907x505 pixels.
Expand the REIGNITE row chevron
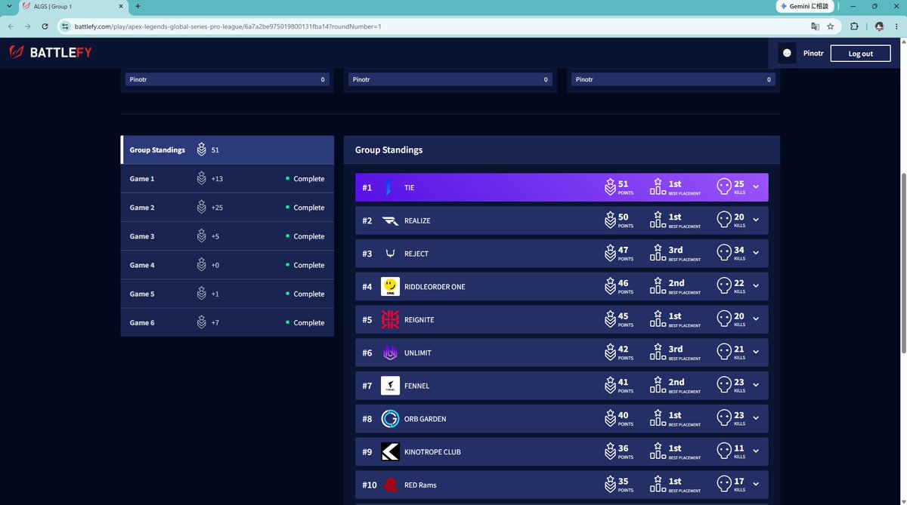point(756,320)
